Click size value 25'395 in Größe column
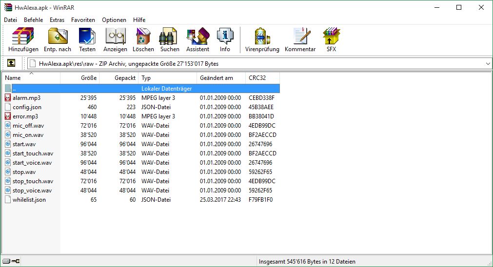 (x=88, y=98)
